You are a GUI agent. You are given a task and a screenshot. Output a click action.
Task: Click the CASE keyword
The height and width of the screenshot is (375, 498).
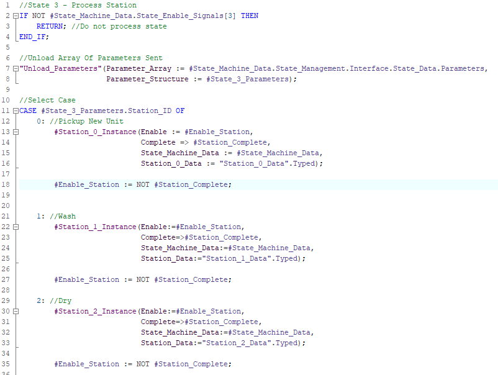click(29, 111)
